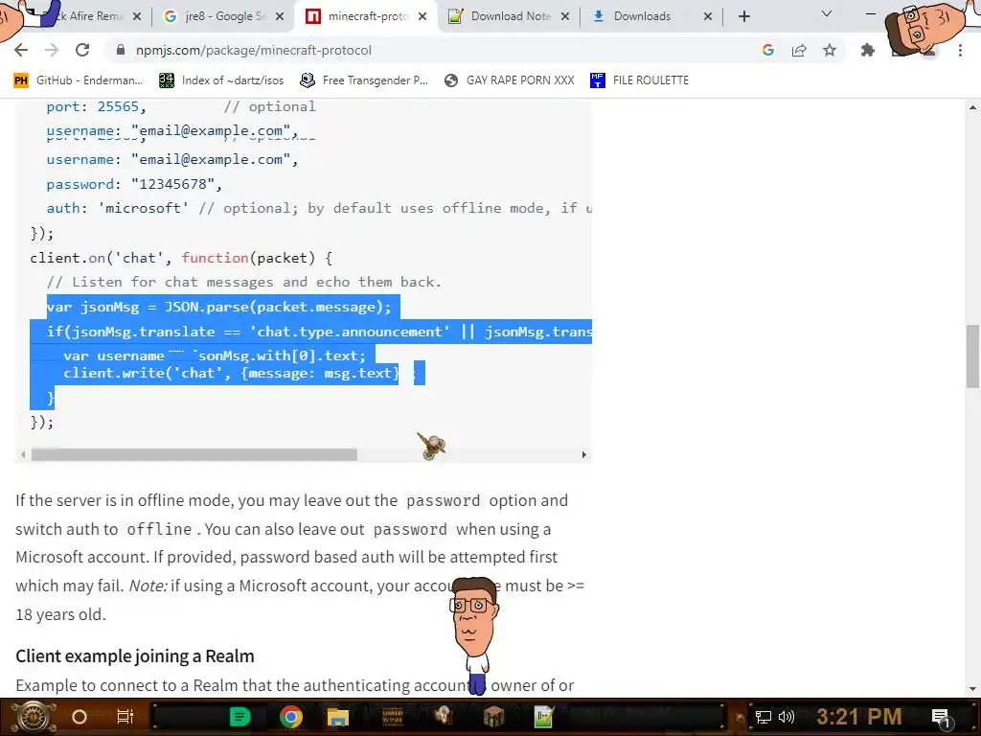The image size is (981, 736).
Task: Click the forward navigation arrow
Action: 52,50
